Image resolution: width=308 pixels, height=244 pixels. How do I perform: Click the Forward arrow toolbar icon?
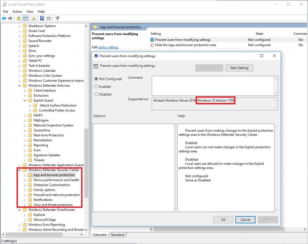coord(10,19)
